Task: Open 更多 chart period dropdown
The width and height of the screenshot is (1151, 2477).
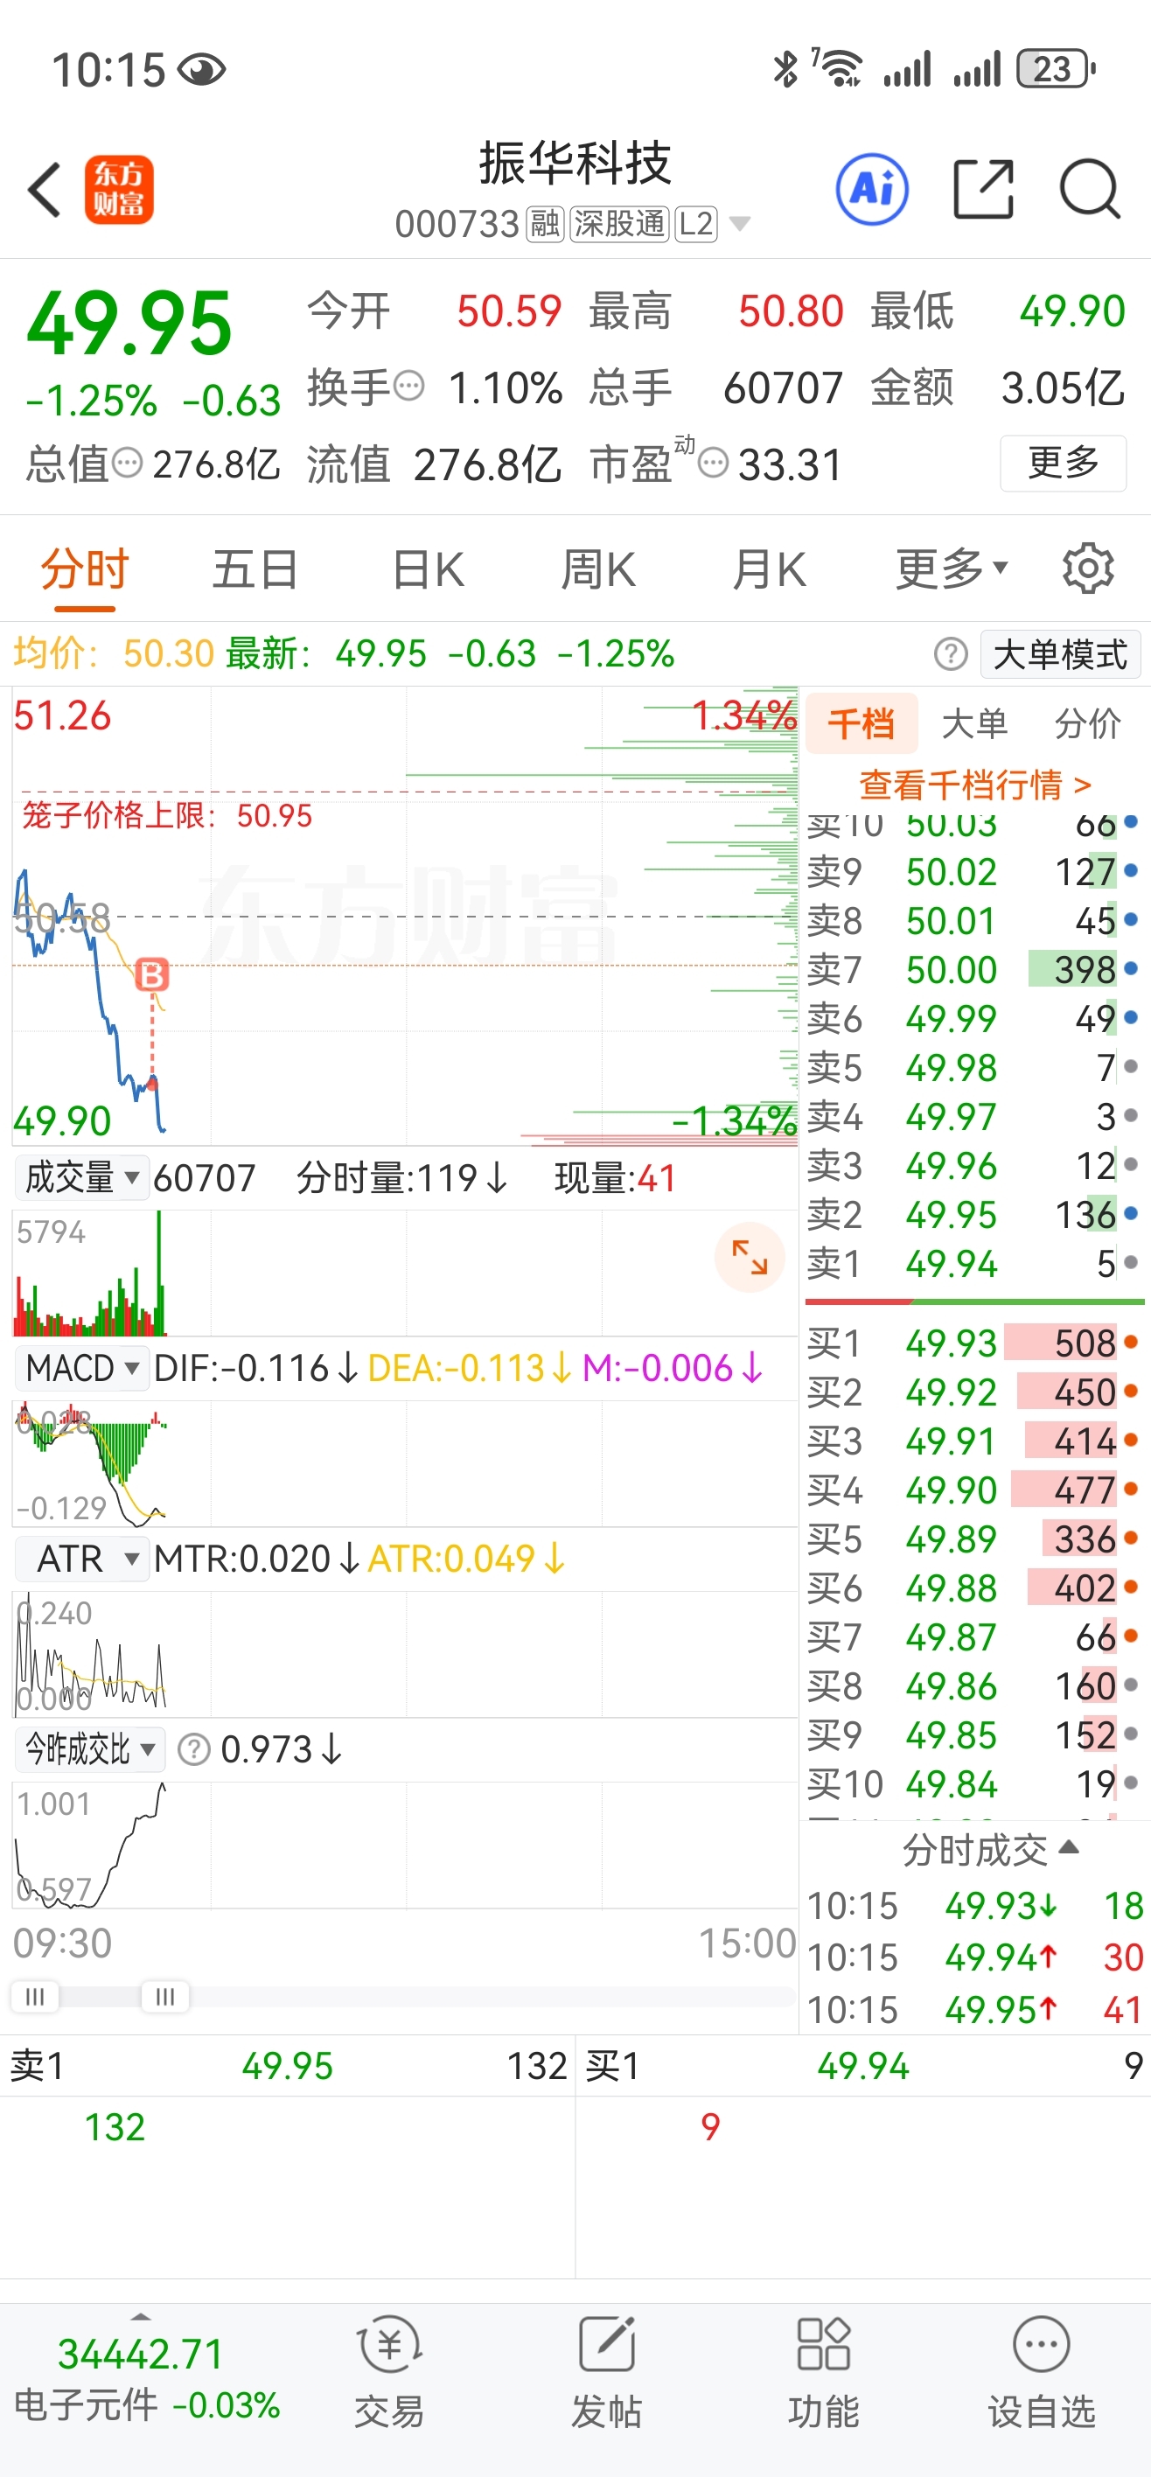Action: pyautogui.click(x=952, y=569)
